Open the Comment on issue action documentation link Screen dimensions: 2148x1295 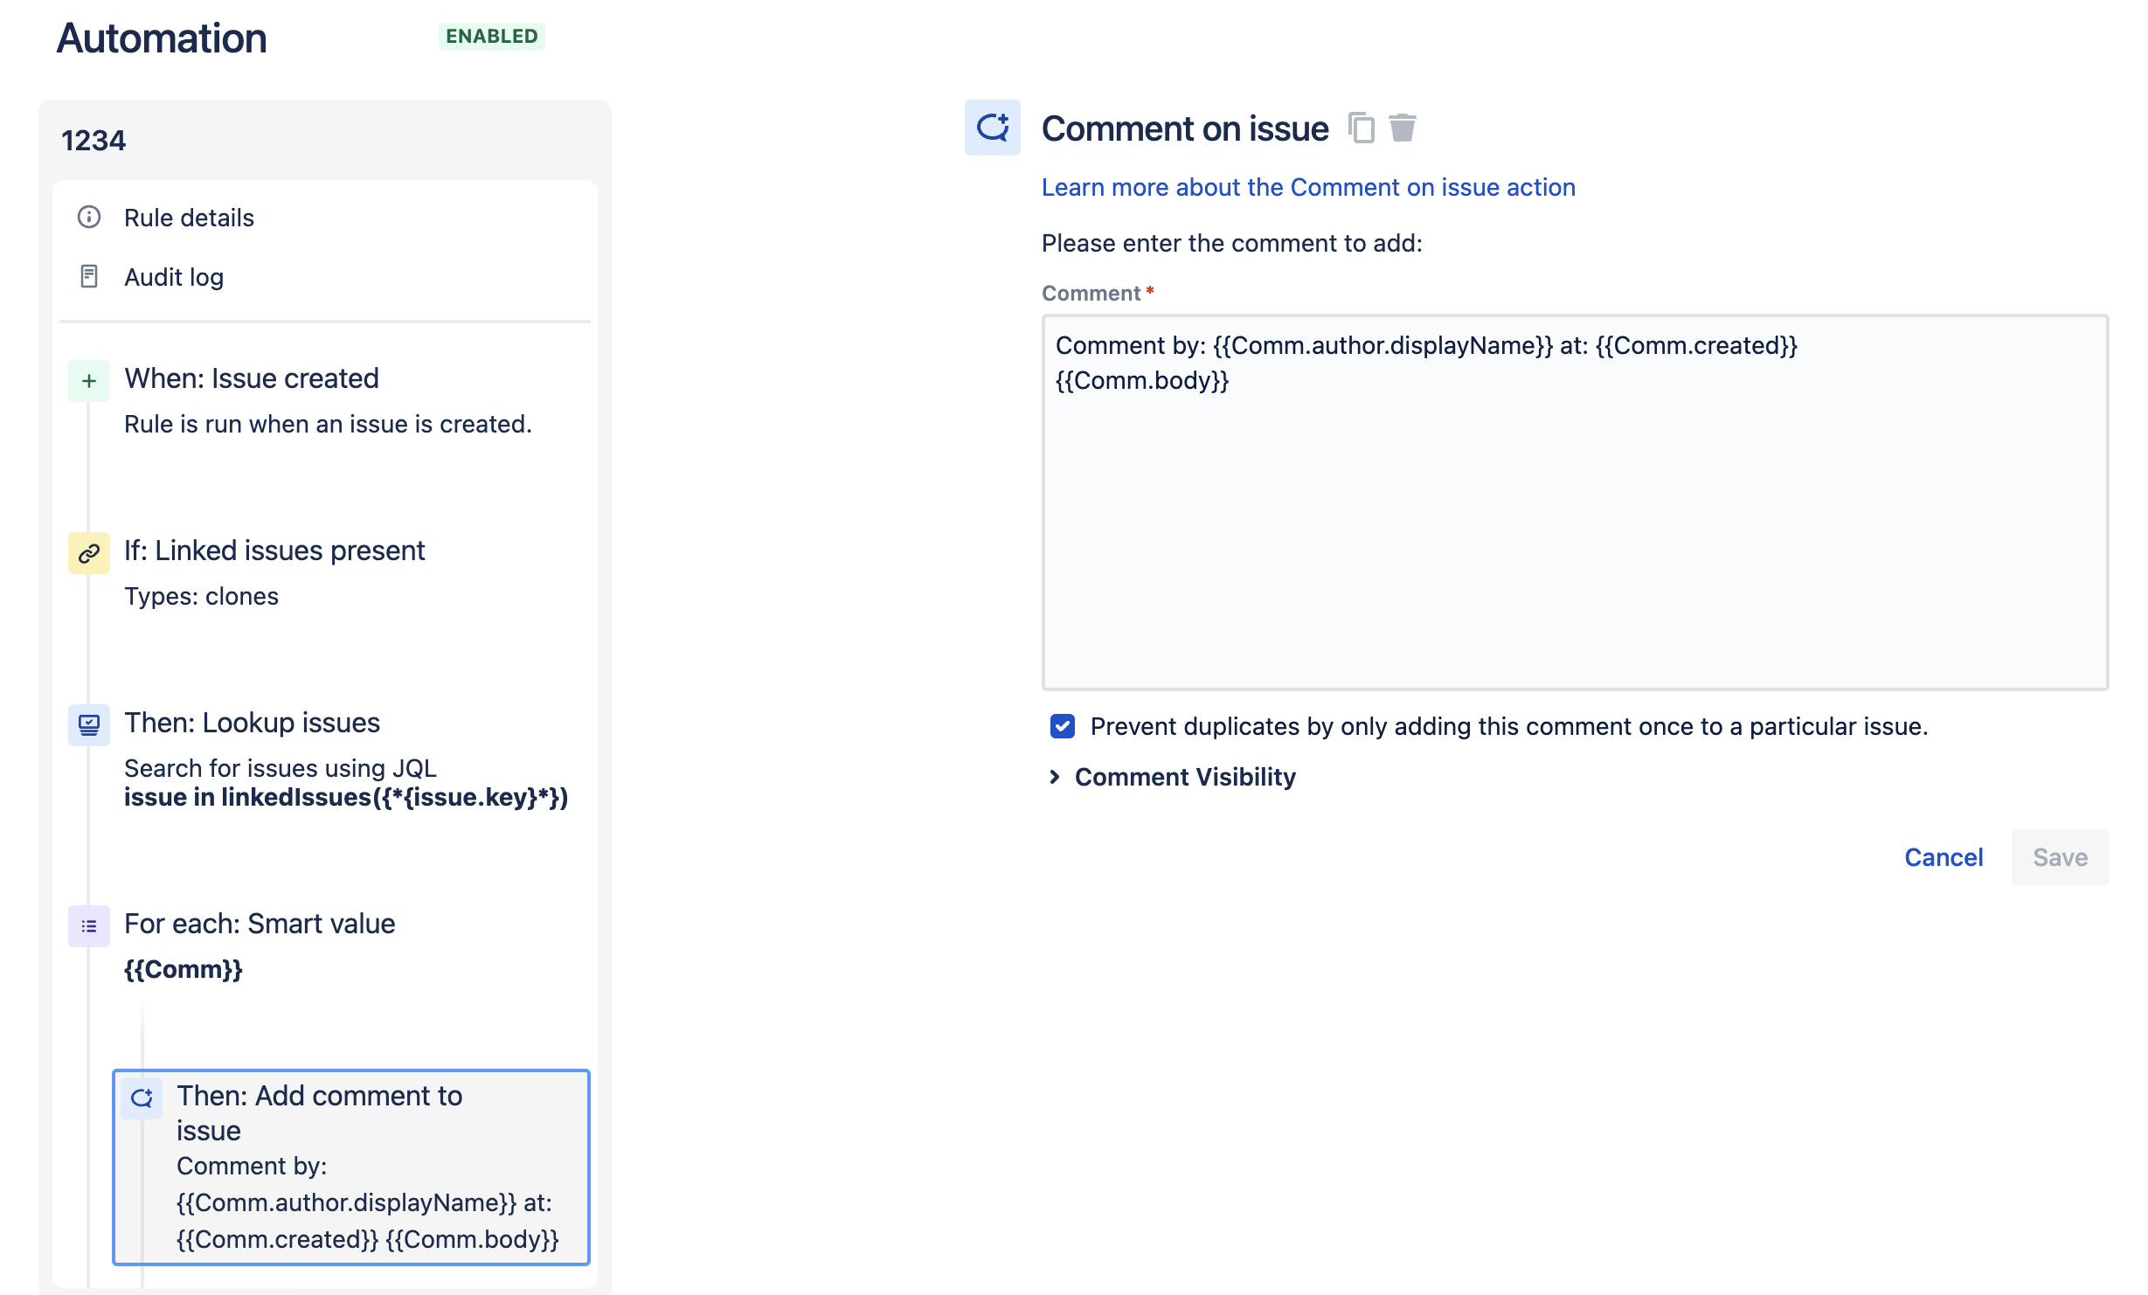pos(1307,187)
